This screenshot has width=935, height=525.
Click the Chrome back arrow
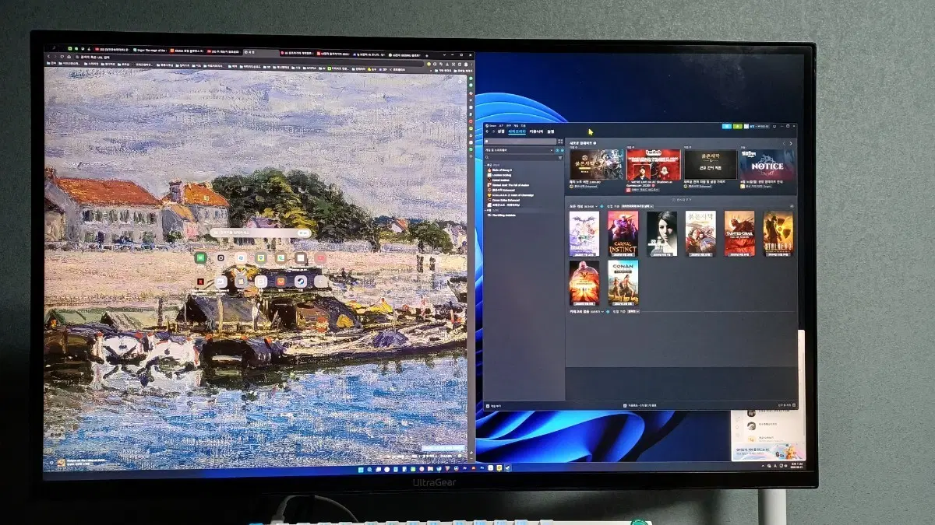50,57
